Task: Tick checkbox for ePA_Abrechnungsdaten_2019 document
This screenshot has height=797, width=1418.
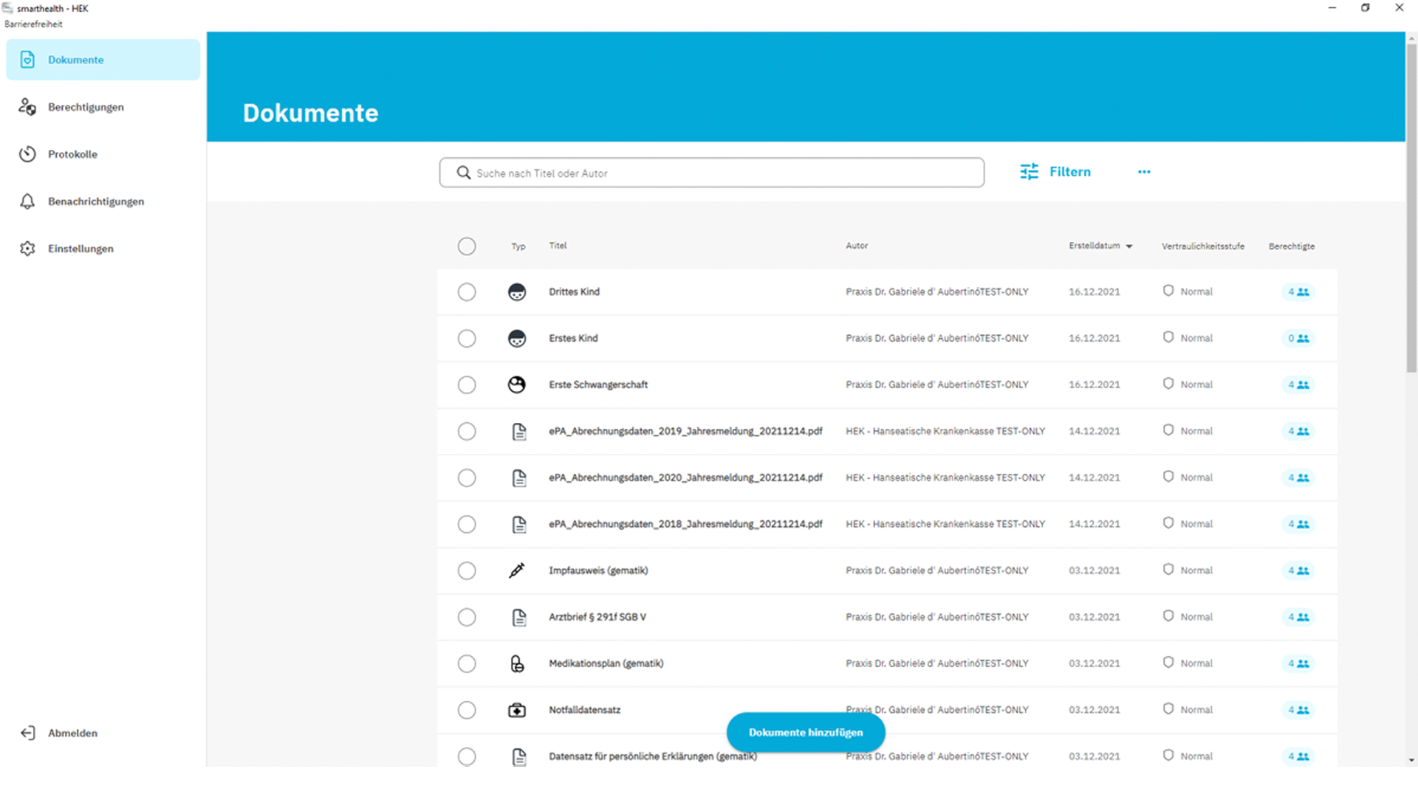Action: point(467,431)
